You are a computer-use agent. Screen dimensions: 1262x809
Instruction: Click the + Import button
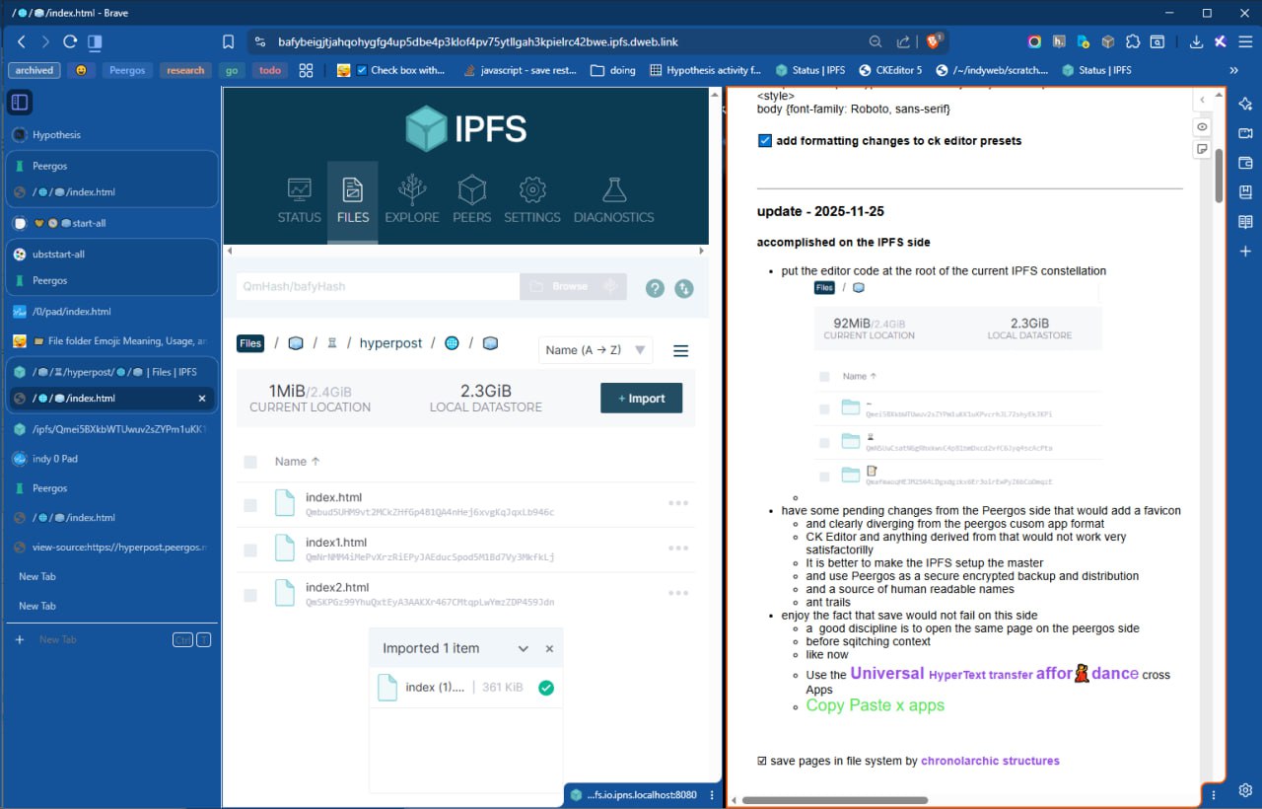[x=641, y=399]
